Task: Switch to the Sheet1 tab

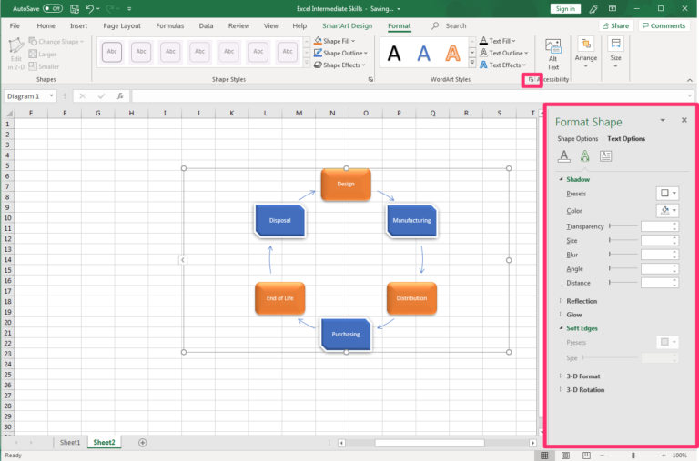Action: point(70,442)
